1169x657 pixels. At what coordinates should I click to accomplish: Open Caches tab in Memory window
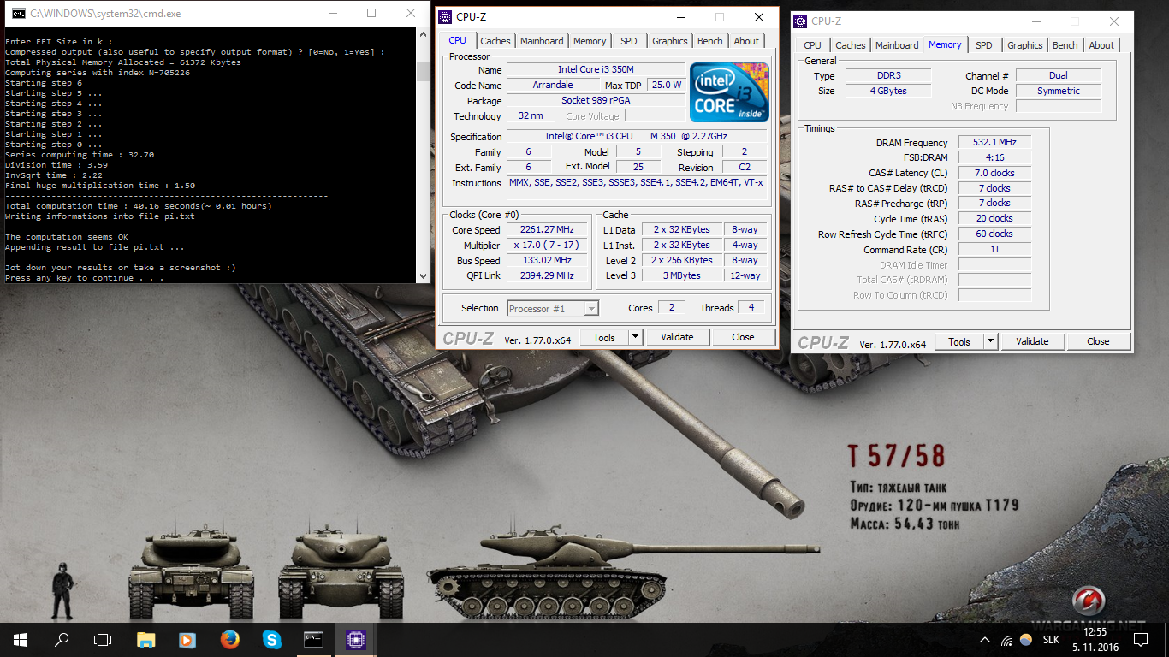pyautogui.click(x=850, y=45)
